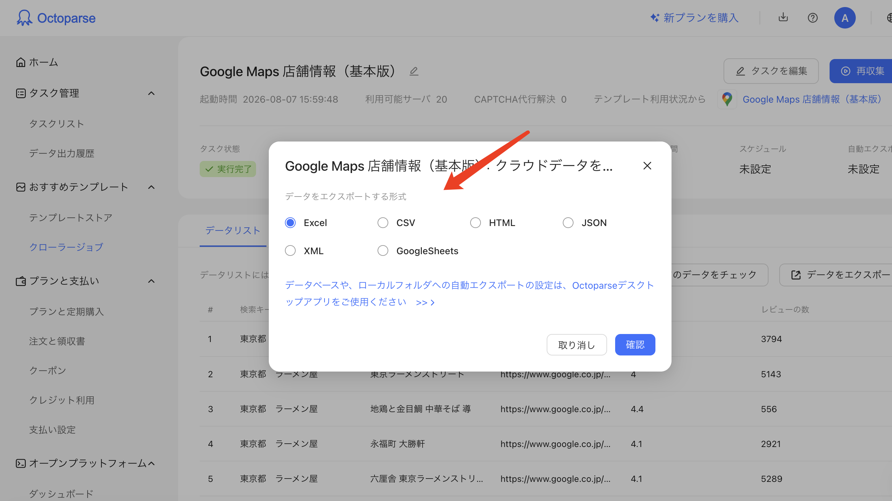Open クーポン in sidebar

coord(47,371)
